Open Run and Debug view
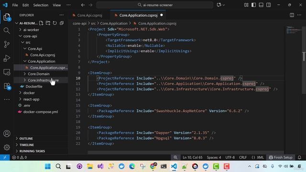306x172 pixels. [7, 58]
